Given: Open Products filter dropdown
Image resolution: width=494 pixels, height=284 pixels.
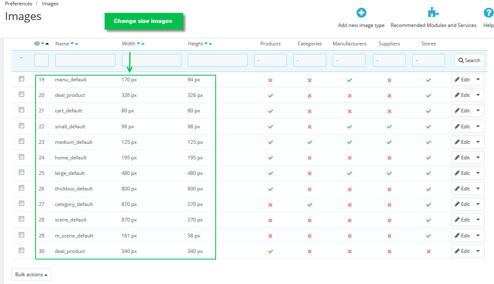Looking at the screenshot, I should pyautogui.click(x=271, y=60).
